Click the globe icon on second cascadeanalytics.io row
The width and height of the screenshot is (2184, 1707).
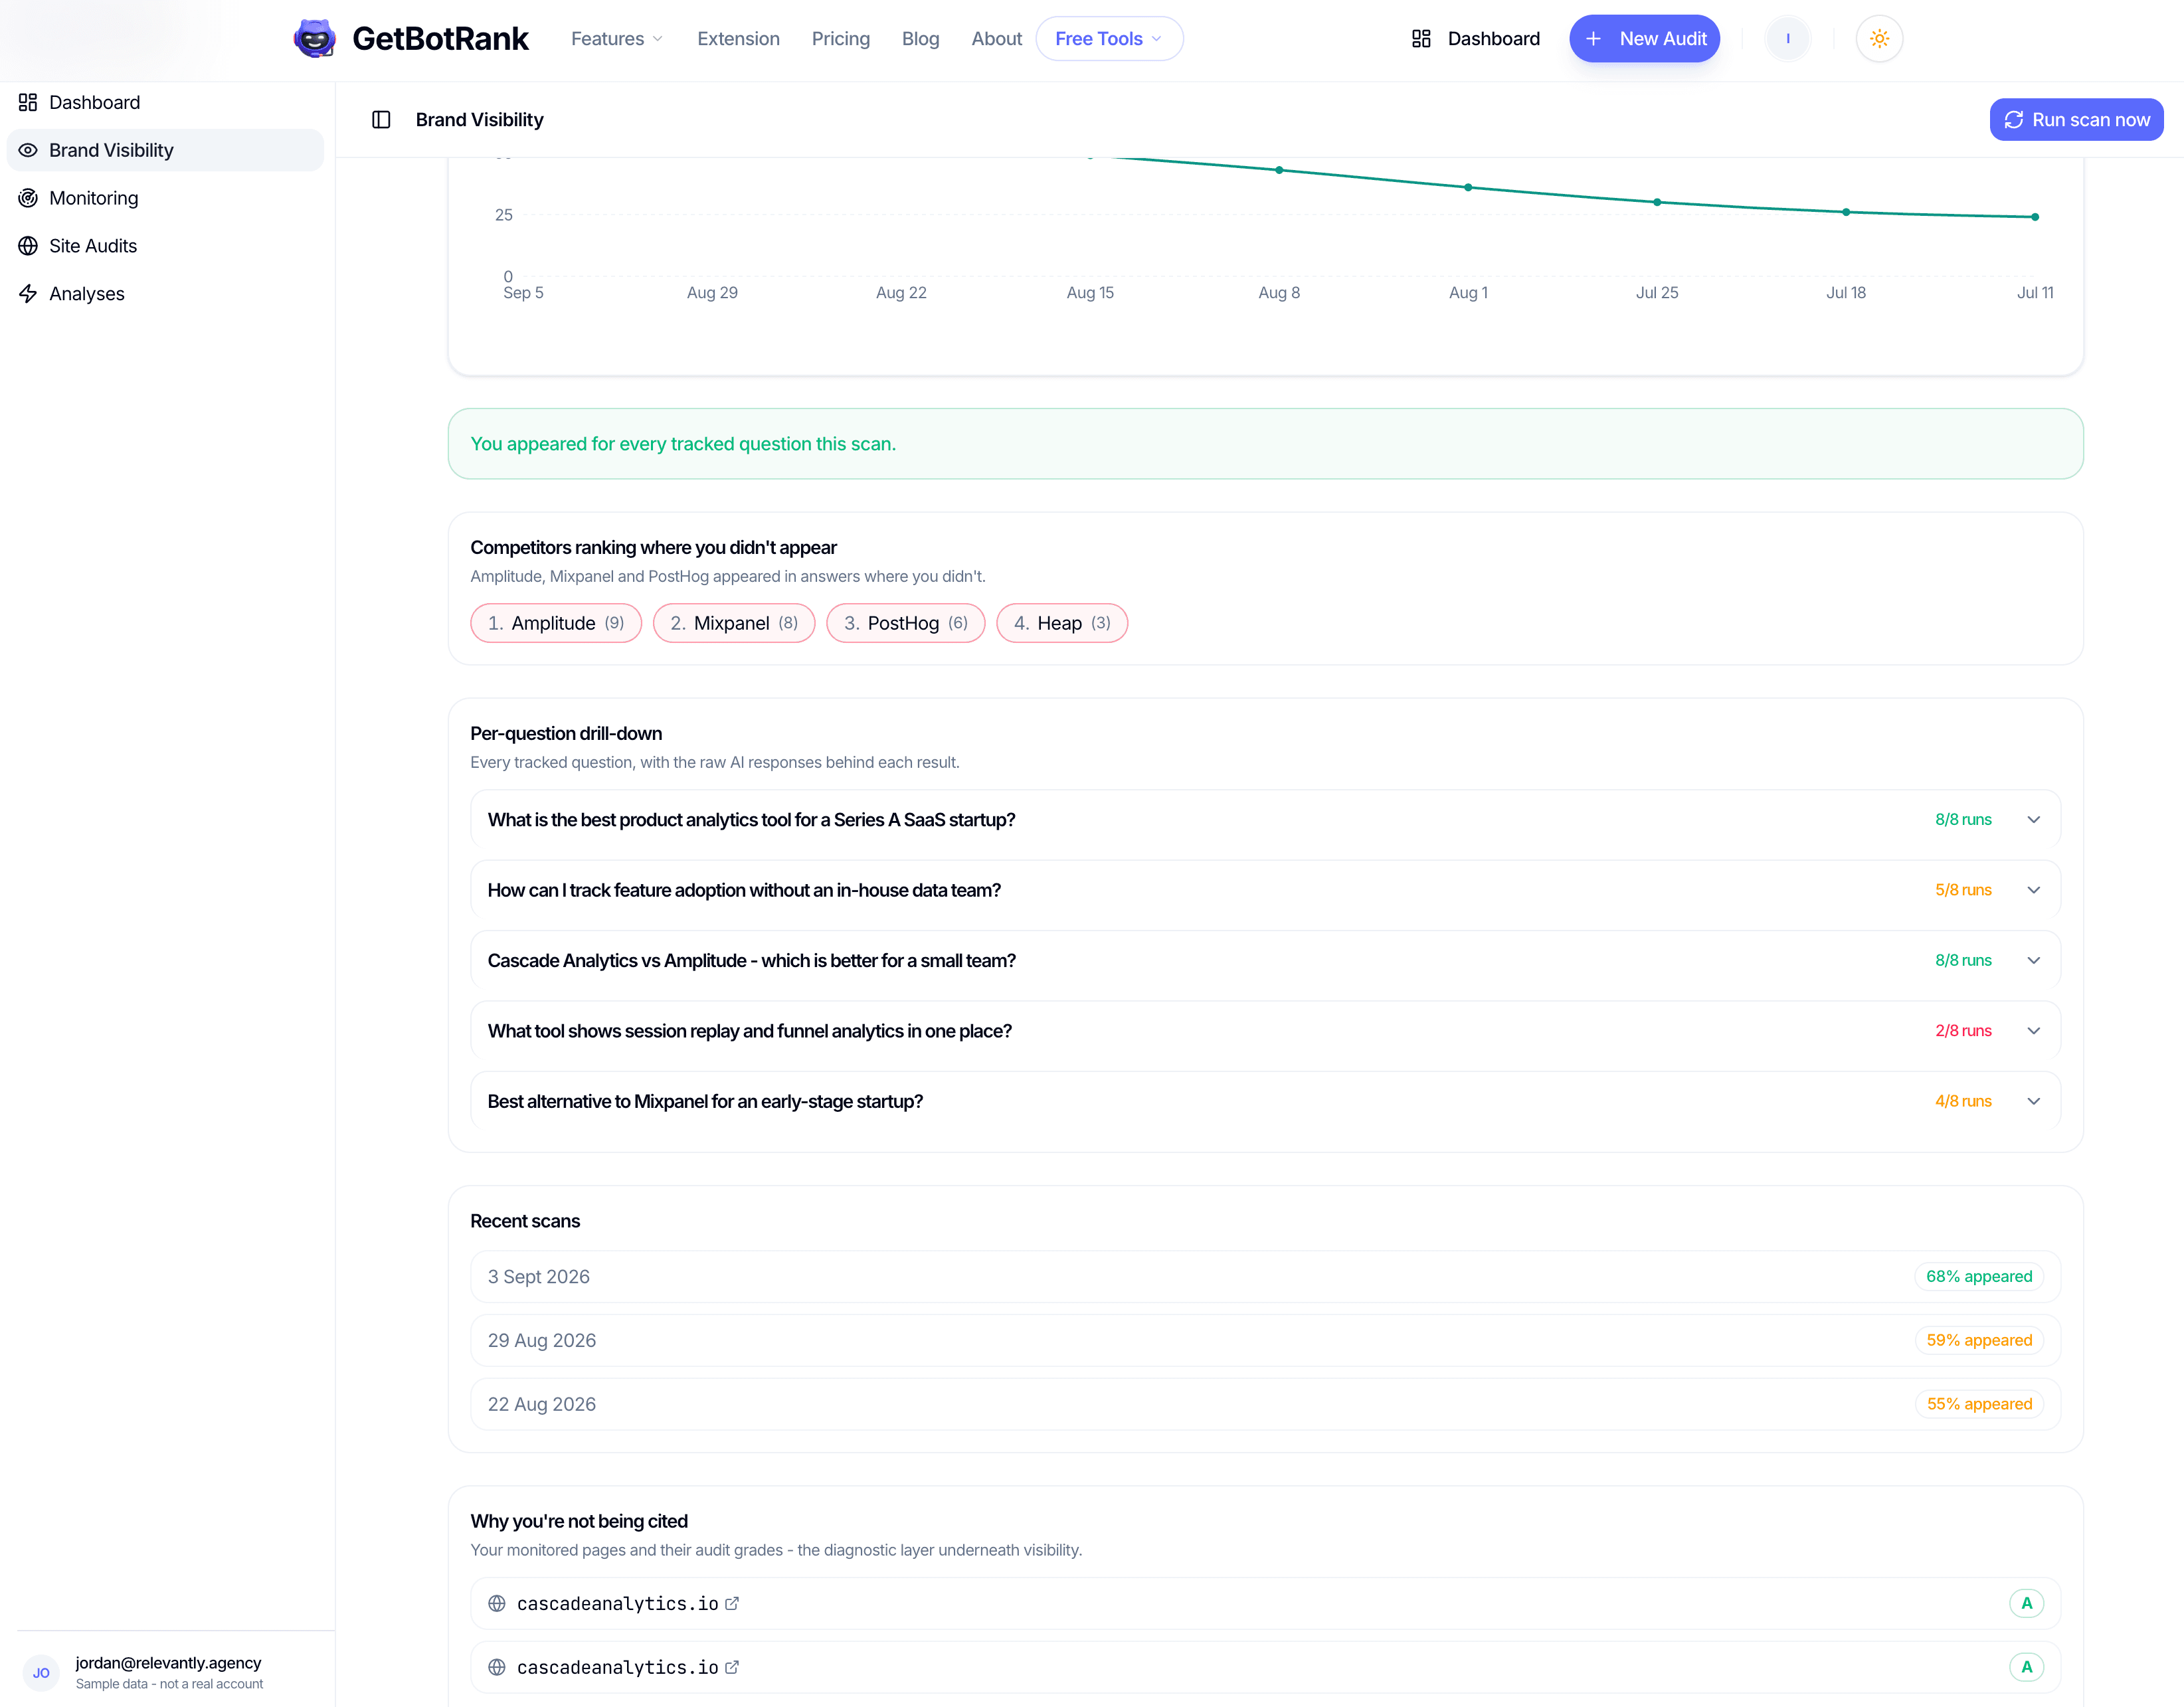pyautogui.click(x=497, y=1667)
